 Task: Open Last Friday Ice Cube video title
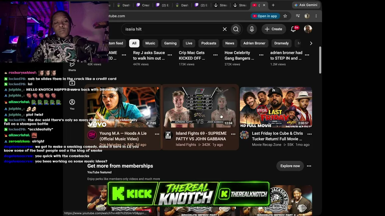[x=277, y=136]
